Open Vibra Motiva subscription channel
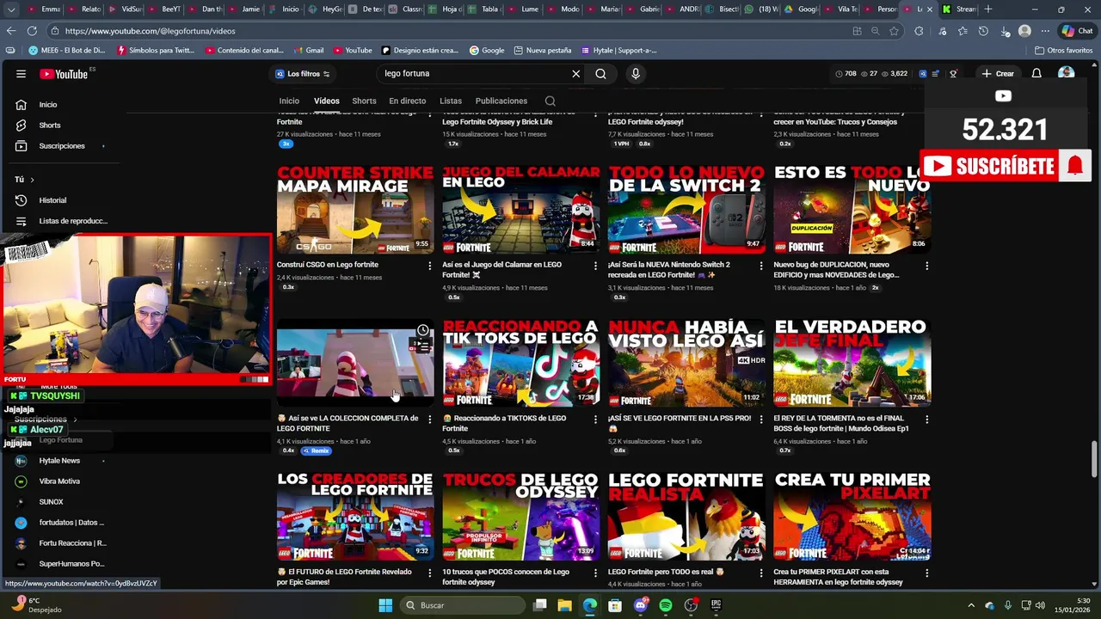This screenshot has width=1101, height=619. pyautogui.click(x=58, y=481)
